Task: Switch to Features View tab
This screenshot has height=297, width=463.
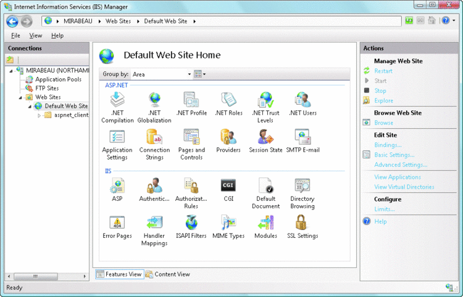Action: click(120, 274)
